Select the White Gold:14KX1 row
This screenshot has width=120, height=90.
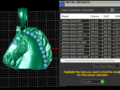click(90, 53)
